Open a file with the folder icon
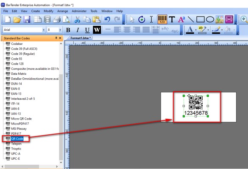Screen dimensions: 248x169 [x=17, y=19]
